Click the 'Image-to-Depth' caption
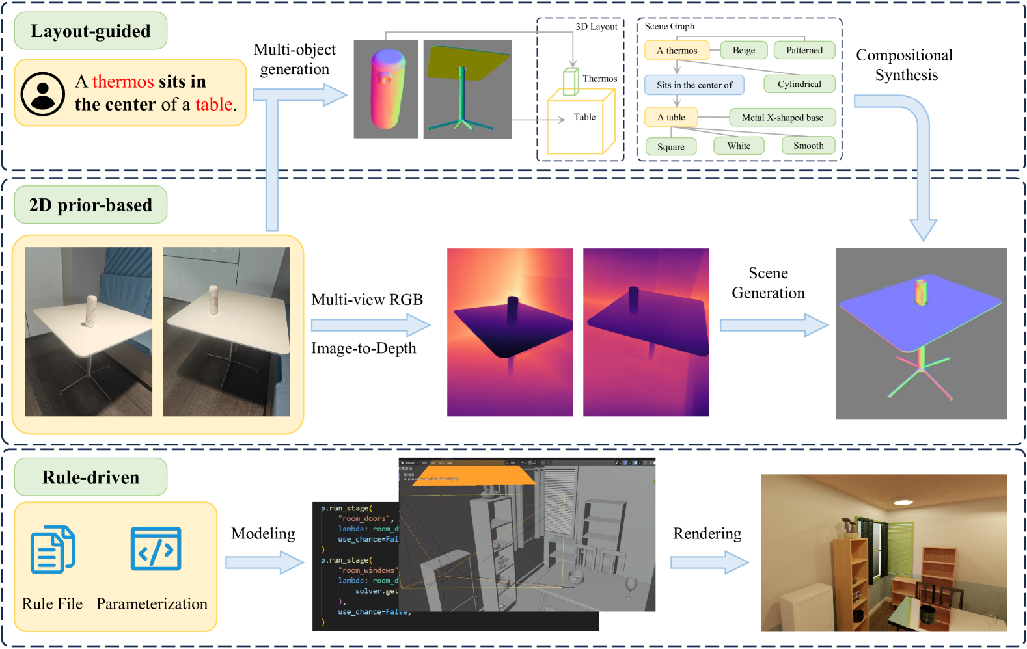The width and height of the screenshot is (1027, 649). 363,349
